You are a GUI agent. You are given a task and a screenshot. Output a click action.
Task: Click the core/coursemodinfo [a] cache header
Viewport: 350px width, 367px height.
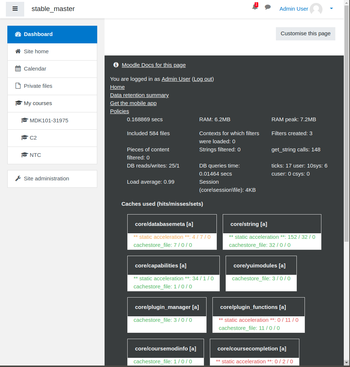pos(165,348)
